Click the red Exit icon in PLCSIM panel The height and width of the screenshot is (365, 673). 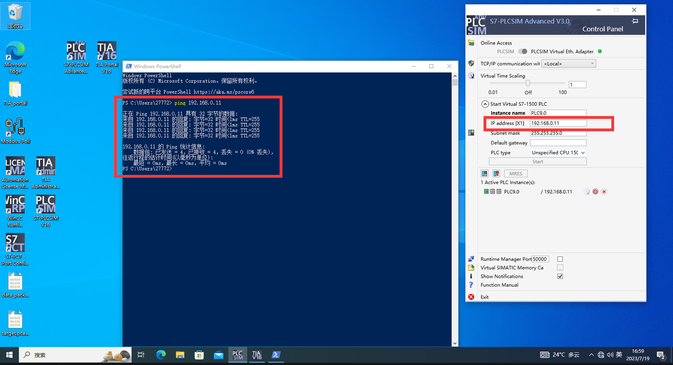tap(471, 297)
